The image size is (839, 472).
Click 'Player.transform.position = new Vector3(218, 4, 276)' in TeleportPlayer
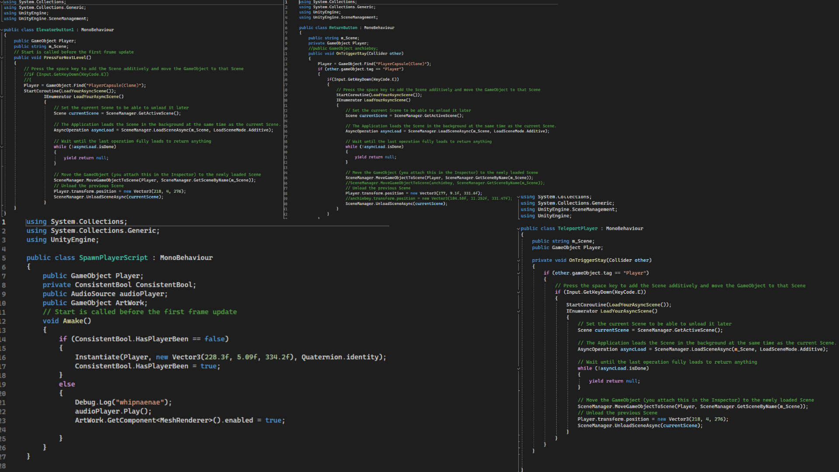(x=653, y=419)
